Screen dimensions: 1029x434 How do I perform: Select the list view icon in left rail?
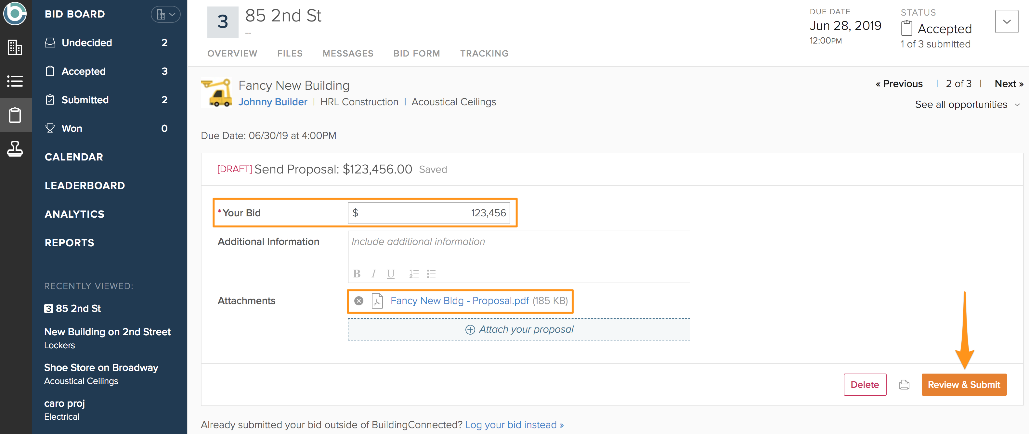click(15, 81)
